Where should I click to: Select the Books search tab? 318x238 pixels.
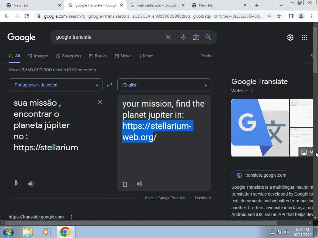[x=98, y=56]
